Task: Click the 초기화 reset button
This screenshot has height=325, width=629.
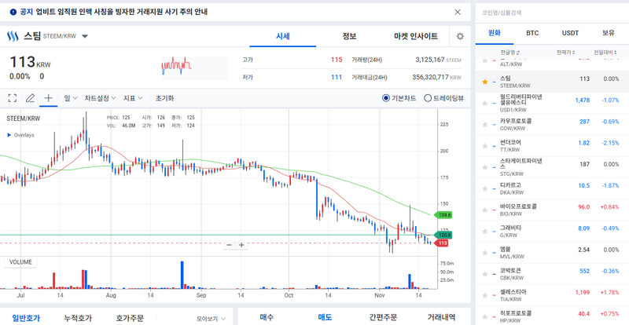Action: 164,98
